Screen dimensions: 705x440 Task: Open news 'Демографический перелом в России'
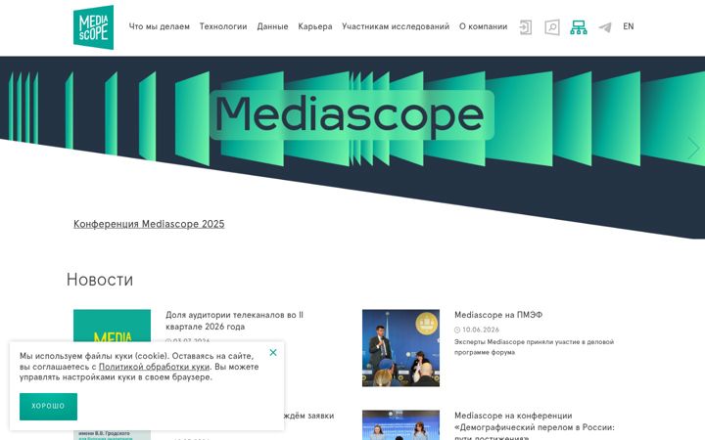[x=535, y=425]
